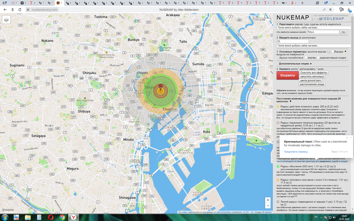Open Calculator from the taskbar
The height and width of the screenshot is (221, 354).
39,217
